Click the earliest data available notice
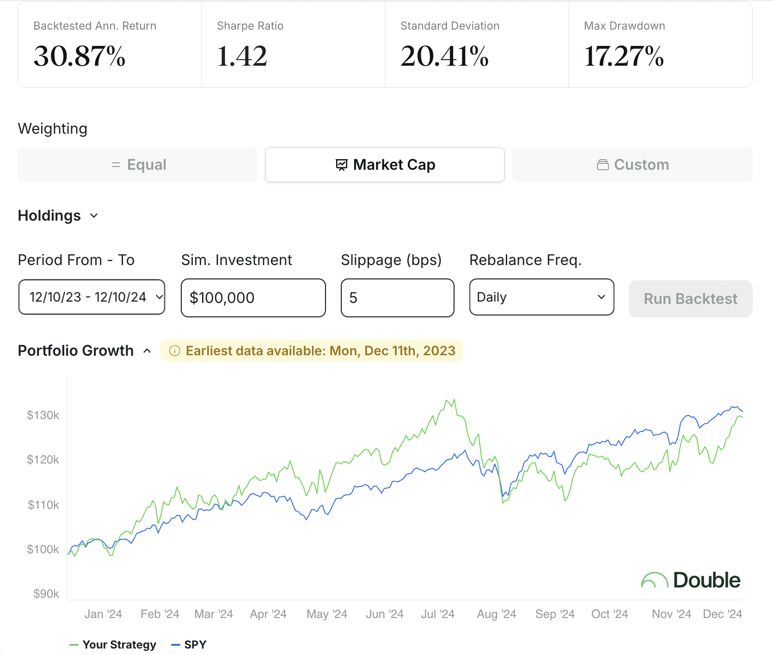Viewport: 774px width, 655px height. (320, 351)
